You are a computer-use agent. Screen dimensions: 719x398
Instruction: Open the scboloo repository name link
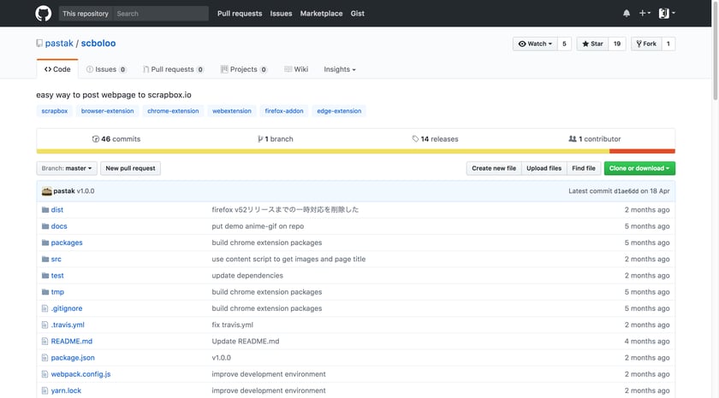(x=98, y=44)
